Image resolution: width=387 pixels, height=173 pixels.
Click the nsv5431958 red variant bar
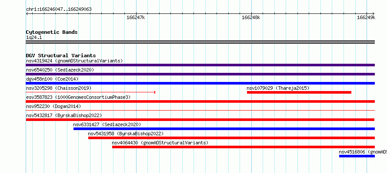[231, 138]
